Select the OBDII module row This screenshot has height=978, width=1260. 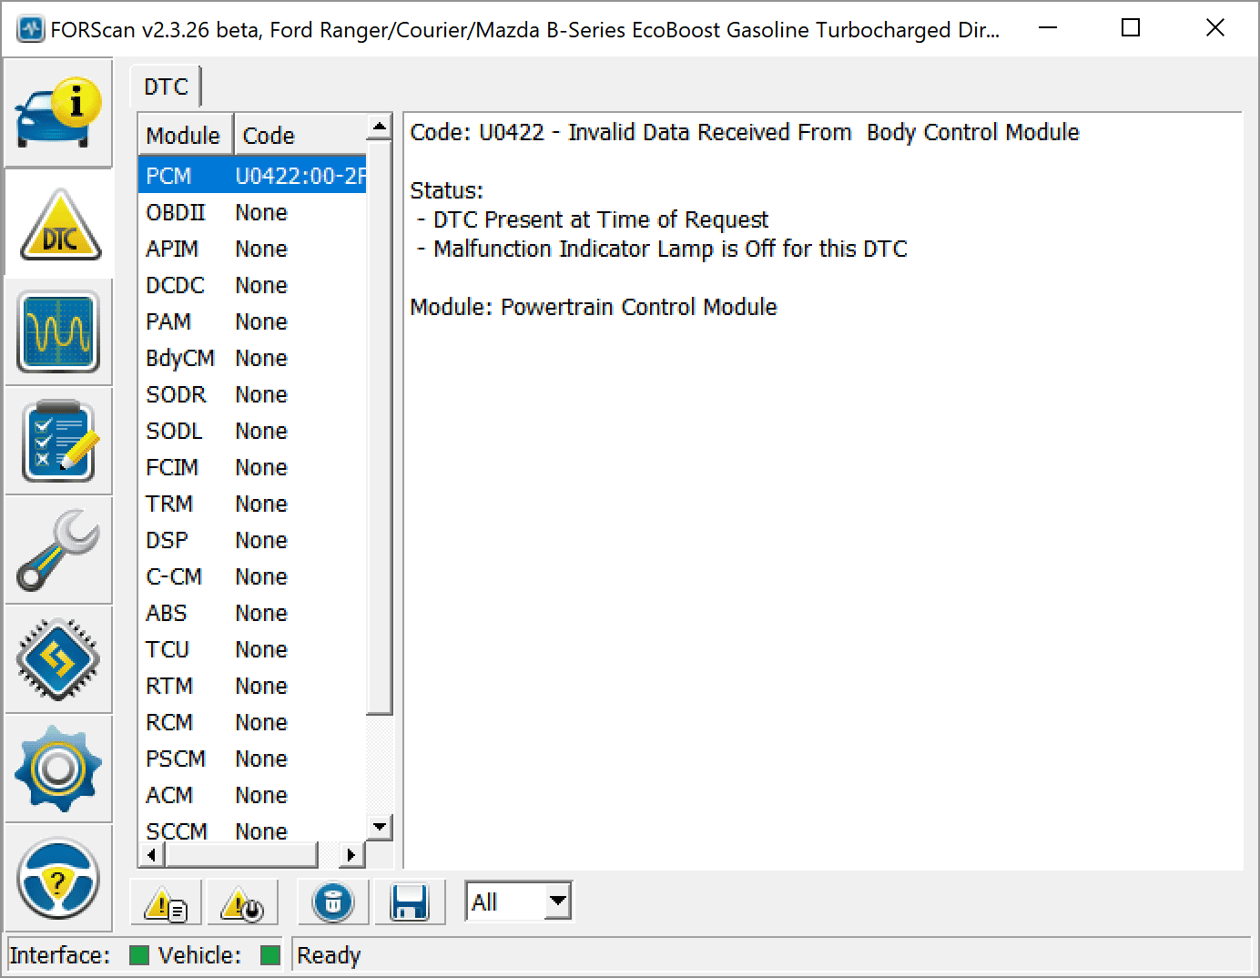pyautogui.click(x=252, y=212)
